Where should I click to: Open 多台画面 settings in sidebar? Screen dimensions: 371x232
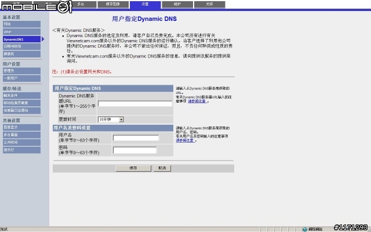(22, 135)
